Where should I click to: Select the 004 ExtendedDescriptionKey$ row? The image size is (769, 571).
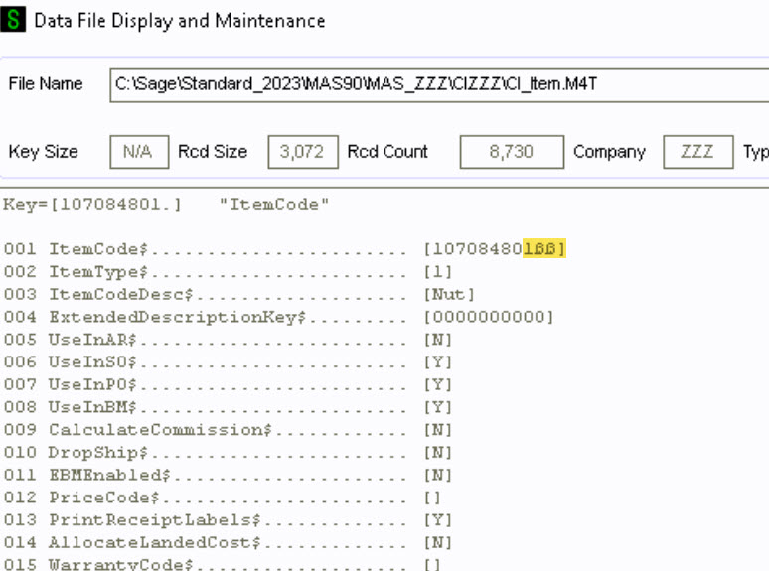point(278,317)
